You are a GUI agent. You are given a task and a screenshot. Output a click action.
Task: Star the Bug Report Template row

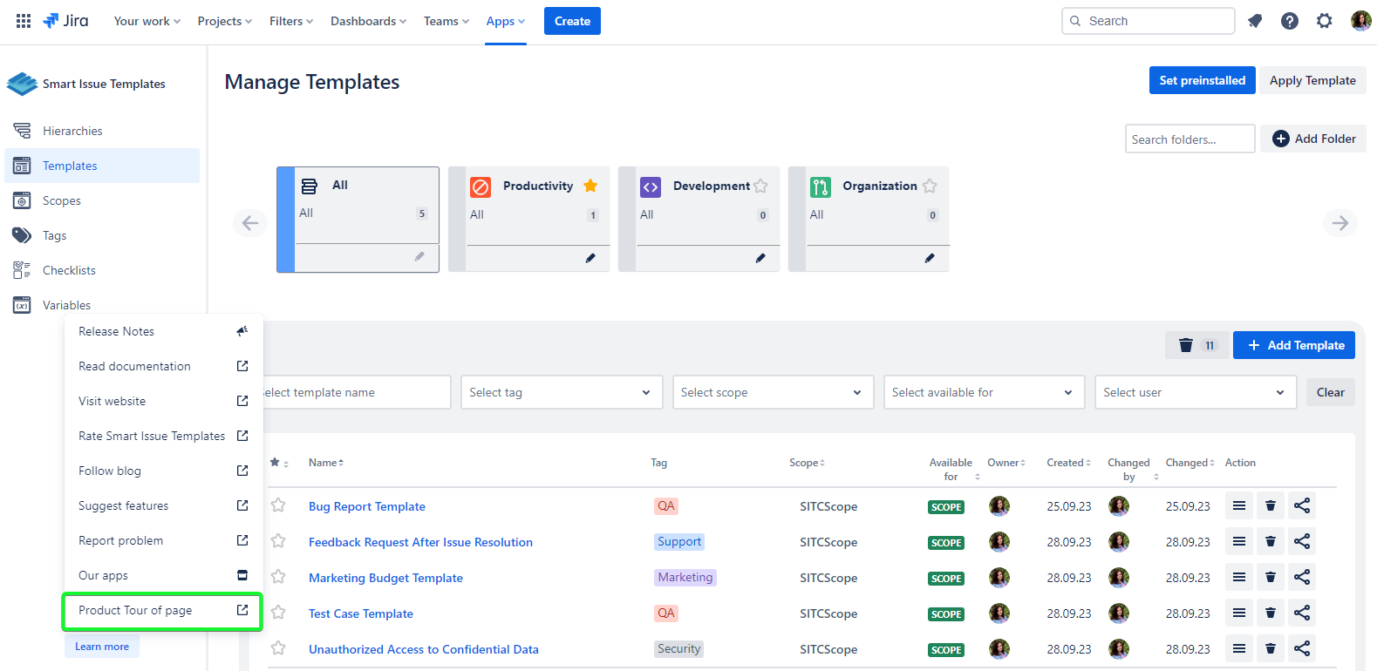click(x=278, y=505)
